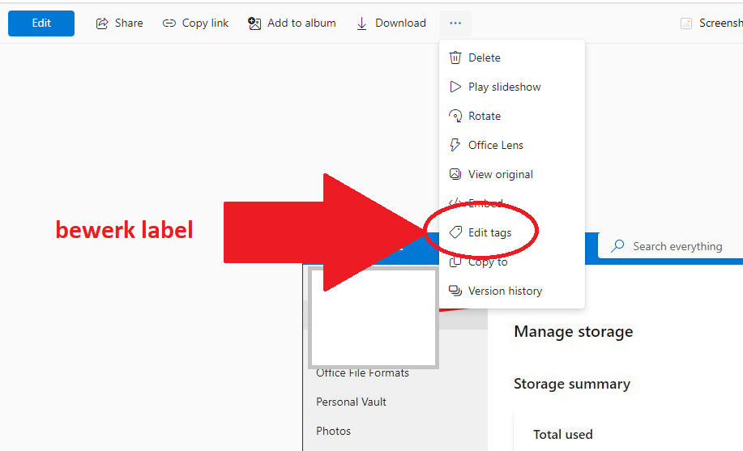Choose Add to album label
Viewport: 743px width, 451px height.
pos(301,23)
